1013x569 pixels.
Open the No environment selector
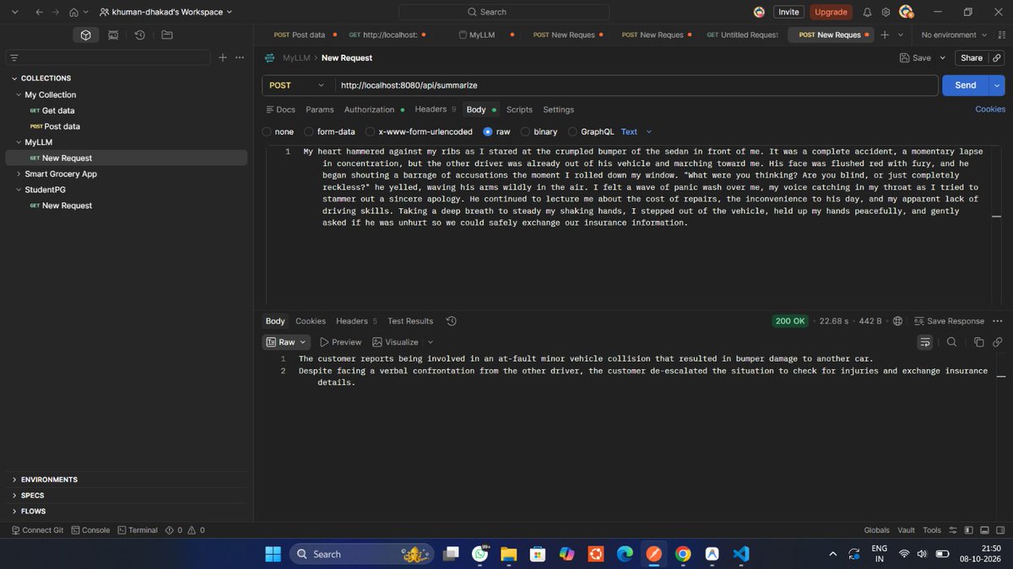pyautogui.click(x=953, y=35)
